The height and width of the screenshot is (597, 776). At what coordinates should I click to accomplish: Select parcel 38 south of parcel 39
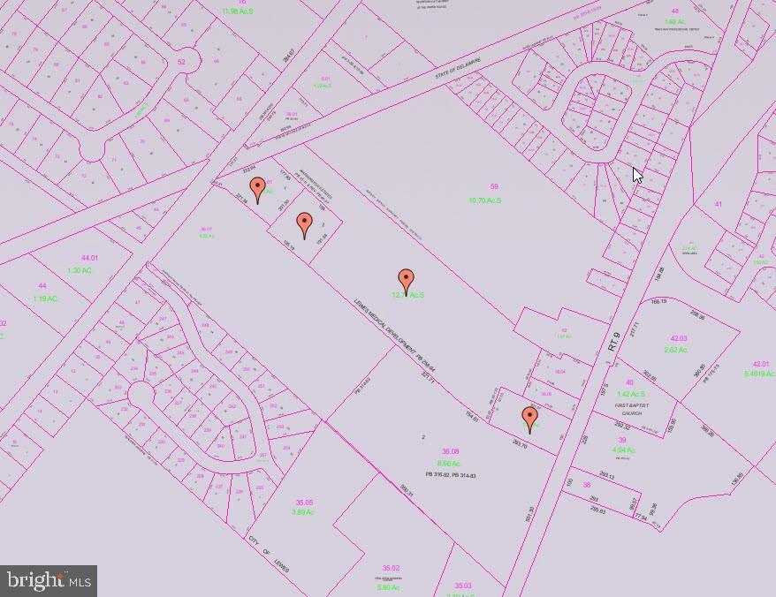pyautogui.click(x=586, y=485)
